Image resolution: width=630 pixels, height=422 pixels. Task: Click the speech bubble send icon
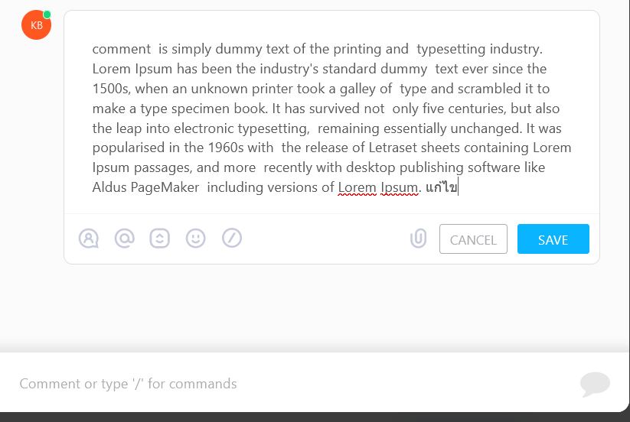[595, 385]
